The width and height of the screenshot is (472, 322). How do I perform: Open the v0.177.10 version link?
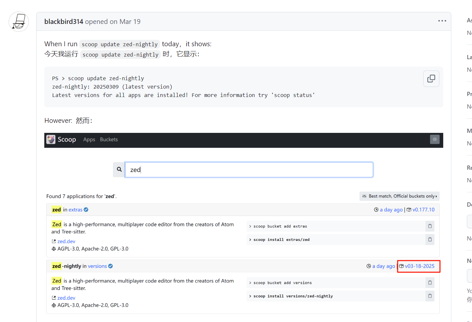click(424, 210)
